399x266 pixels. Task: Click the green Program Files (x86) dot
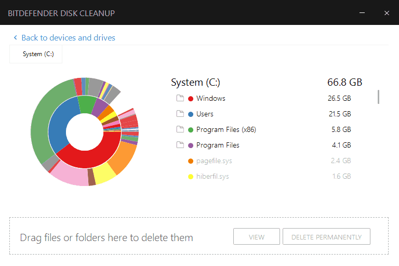pyautogui.click(x=191, y=130)
